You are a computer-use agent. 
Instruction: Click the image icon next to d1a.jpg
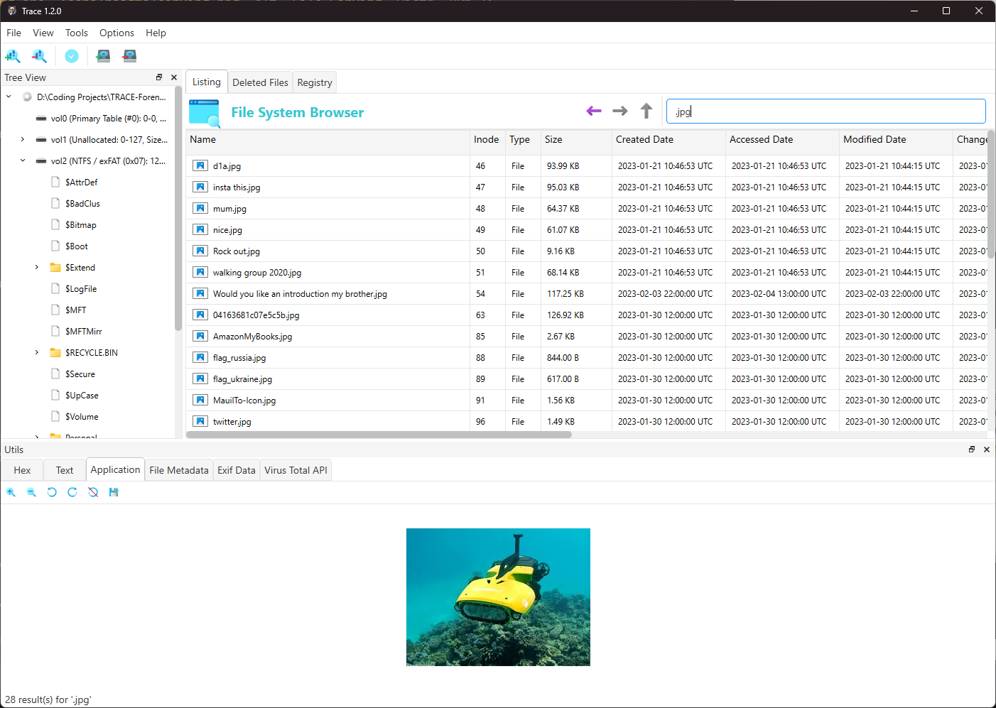pyautogui.click(x=200, y=165)
